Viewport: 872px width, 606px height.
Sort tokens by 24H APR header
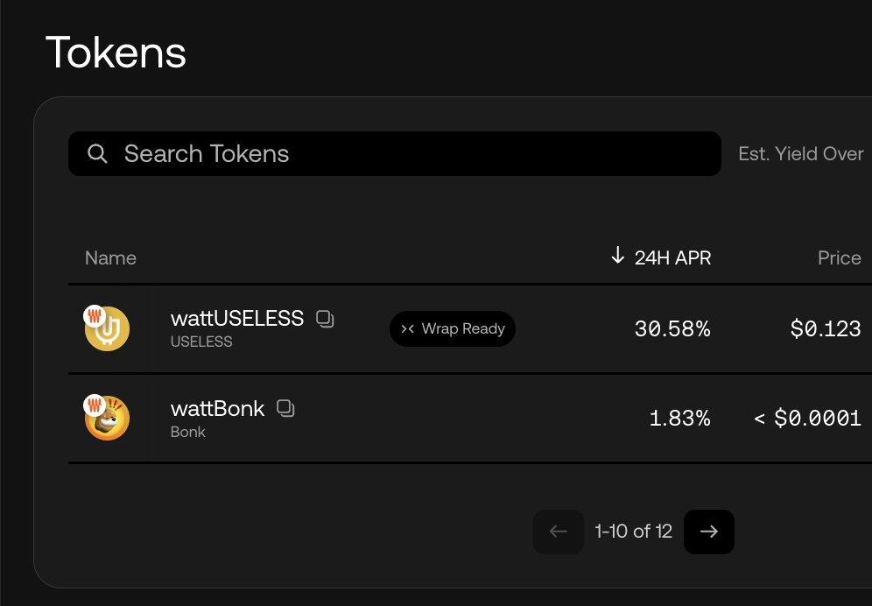click(x=672, y=258)
